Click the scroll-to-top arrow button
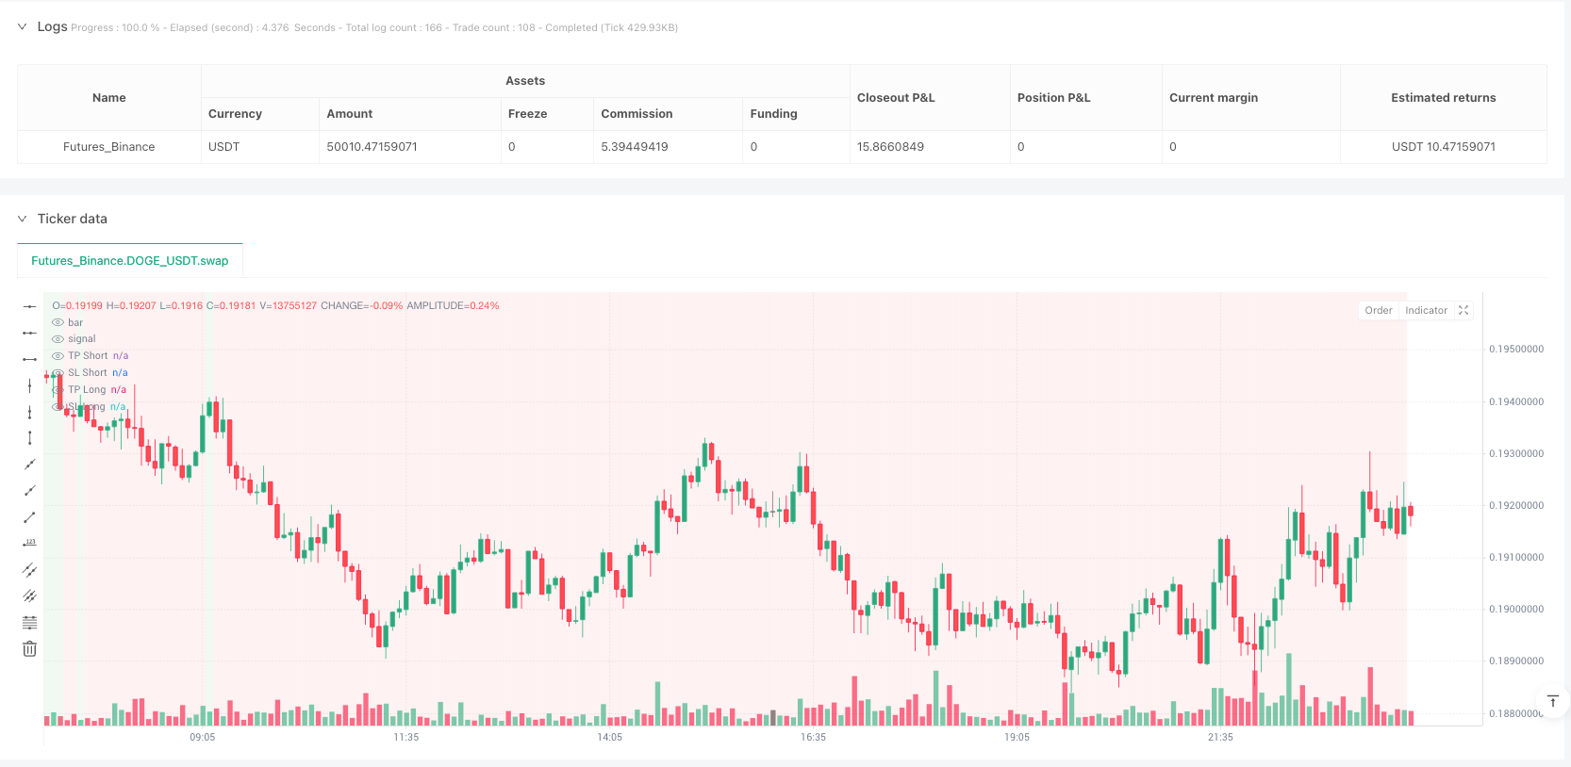 pos(1552,701)
